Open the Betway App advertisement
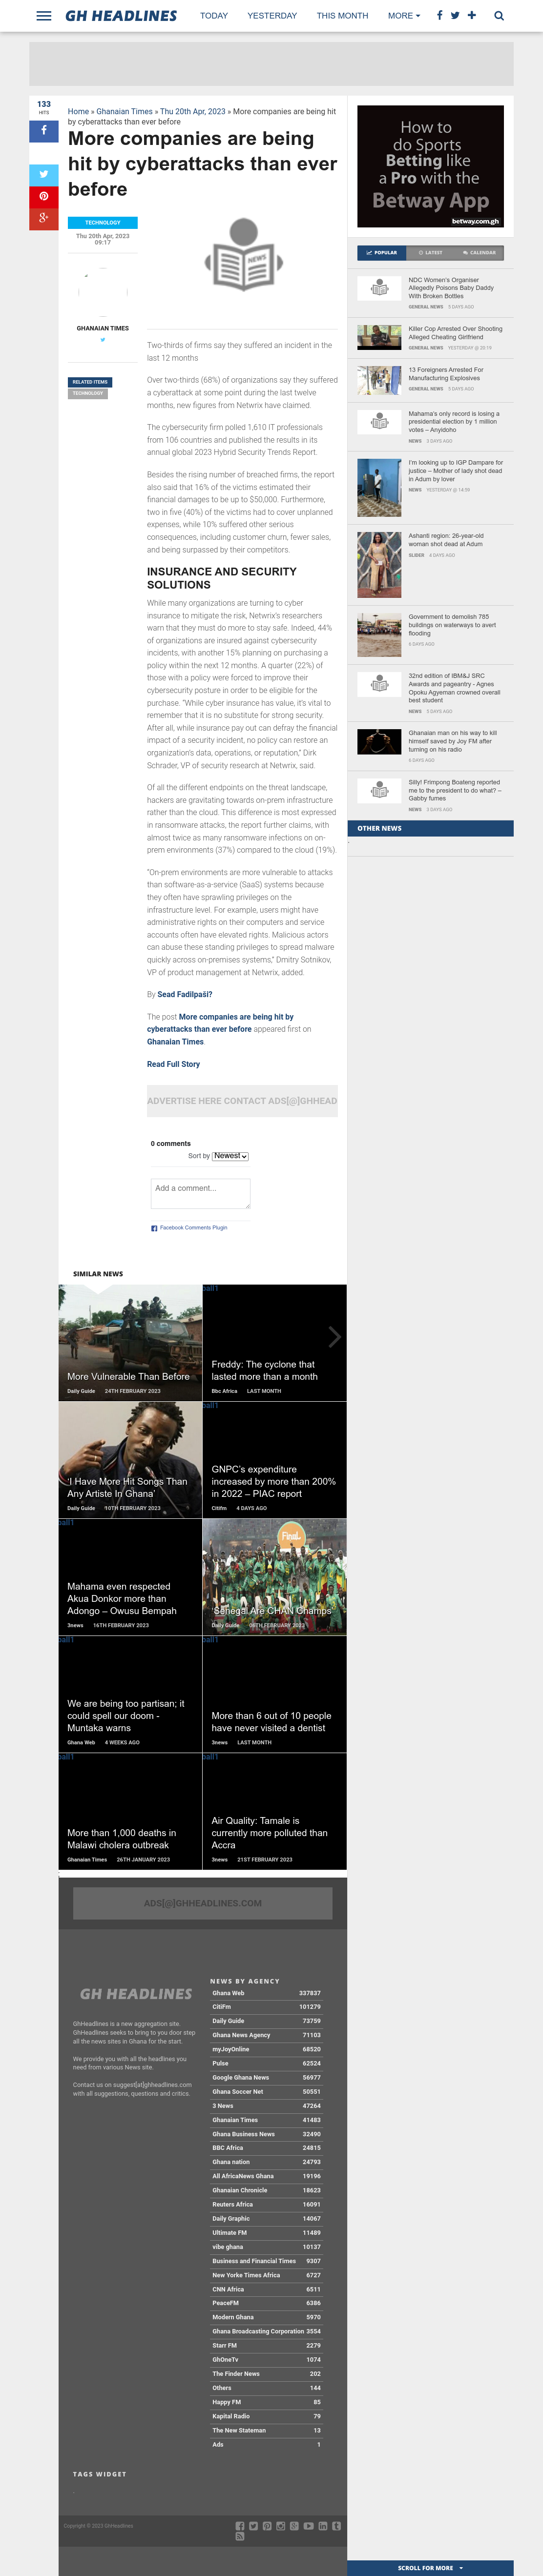This screenshot has height=2576, width=543. pyautogui.click(x=430, y=166)
